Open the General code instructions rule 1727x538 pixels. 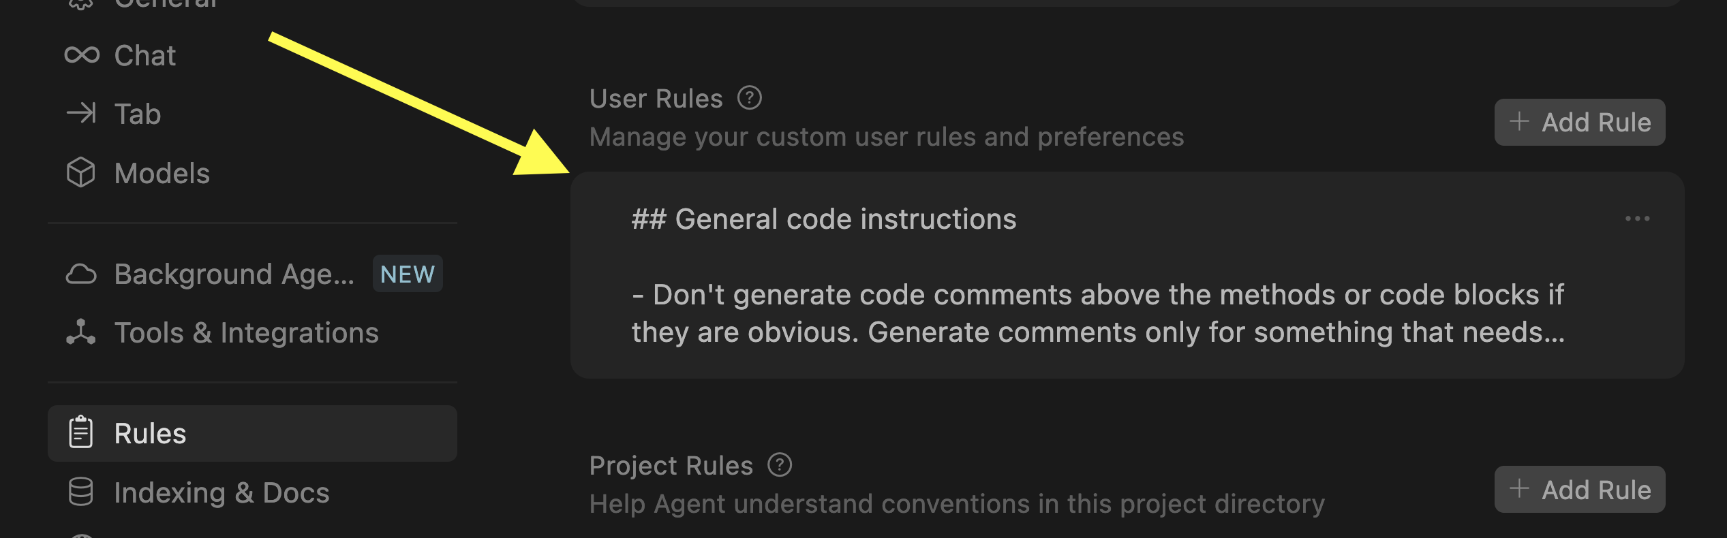823,219
